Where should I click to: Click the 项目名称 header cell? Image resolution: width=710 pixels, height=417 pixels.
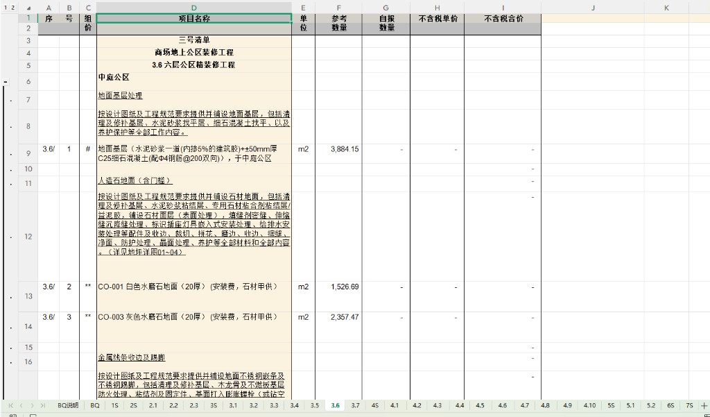click(194, 19)
